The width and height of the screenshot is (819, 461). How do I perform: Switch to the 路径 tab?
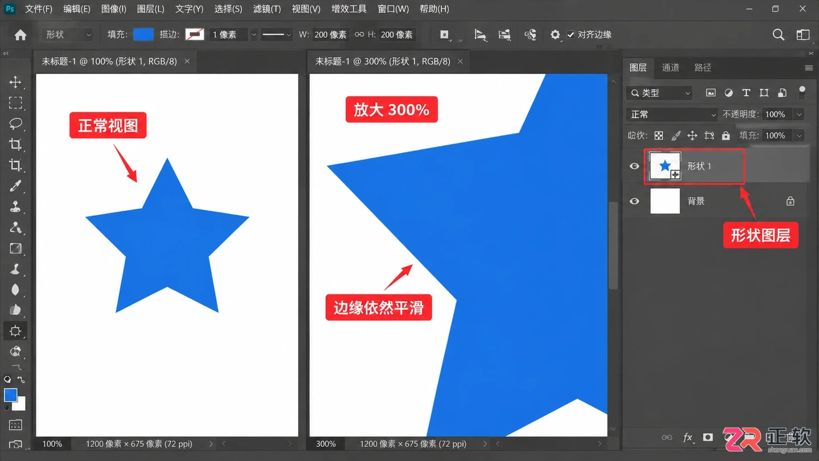(x=703, y=68)
